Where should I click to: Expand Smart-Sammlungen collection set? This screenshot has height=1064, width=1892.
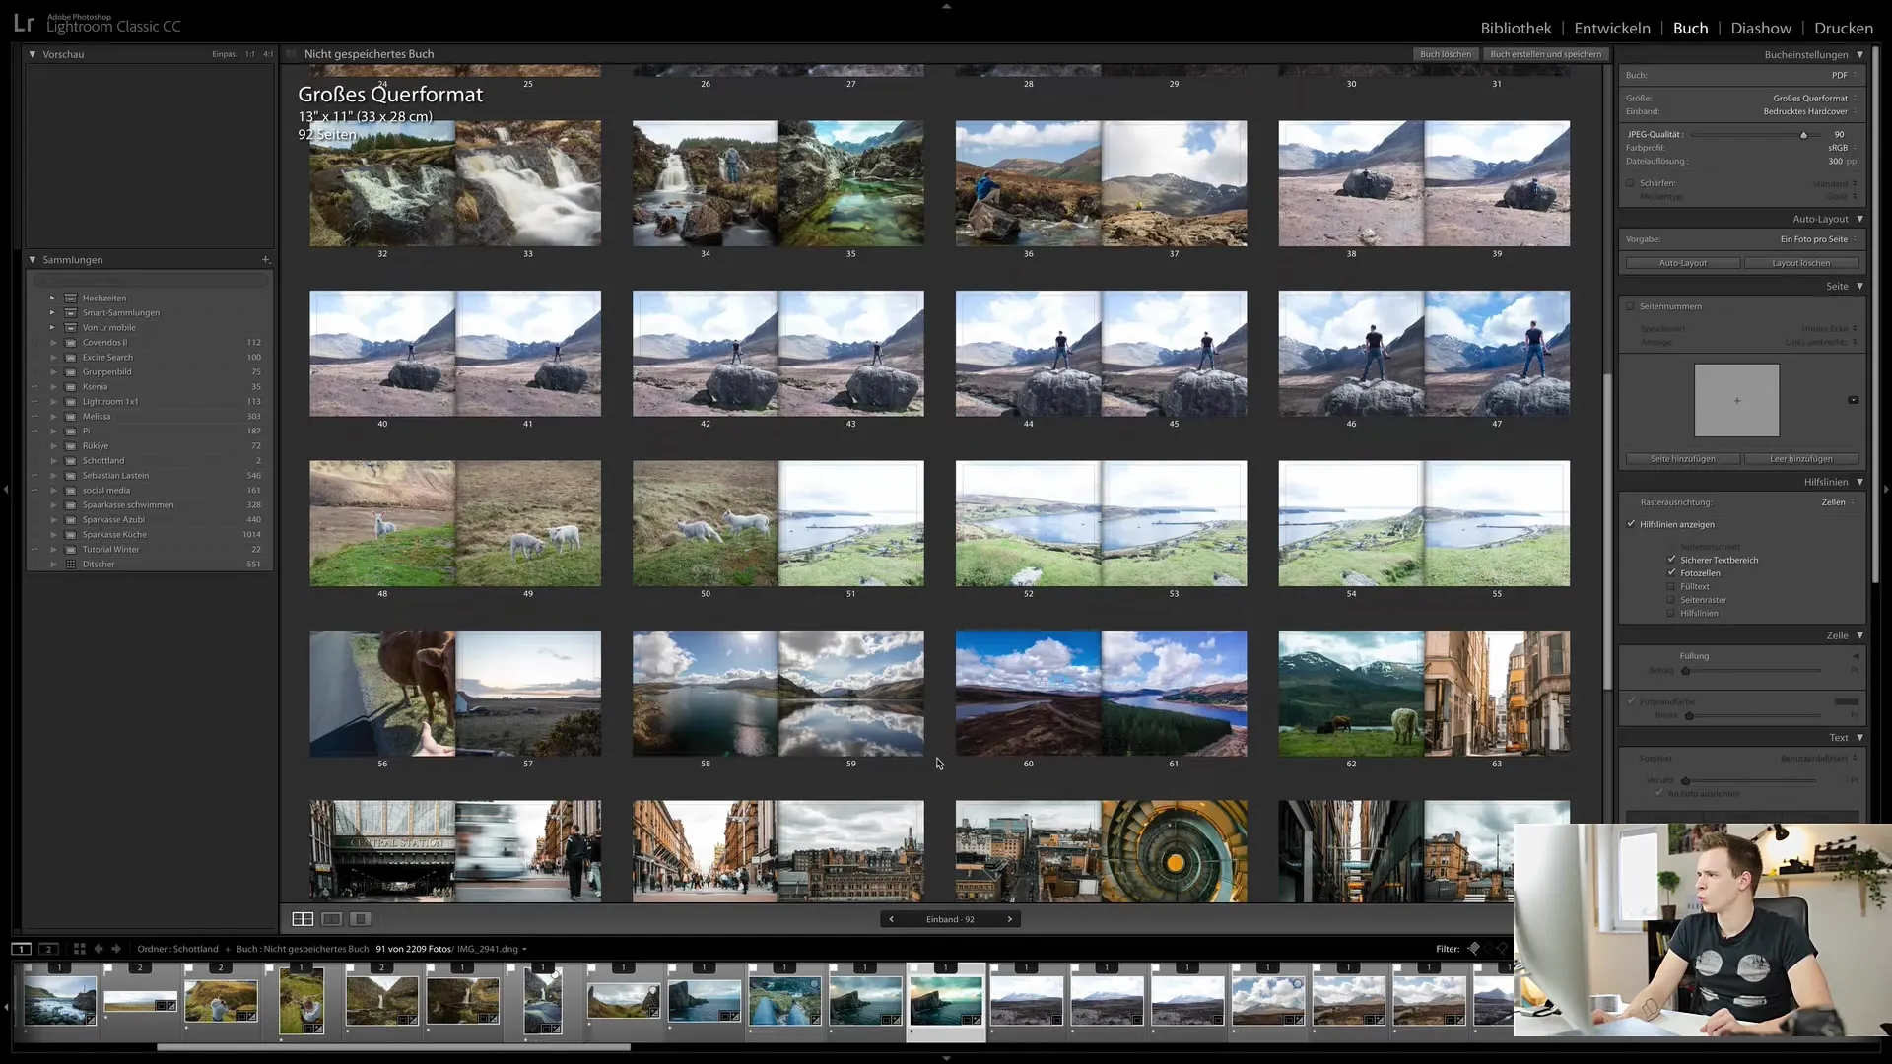52,313
